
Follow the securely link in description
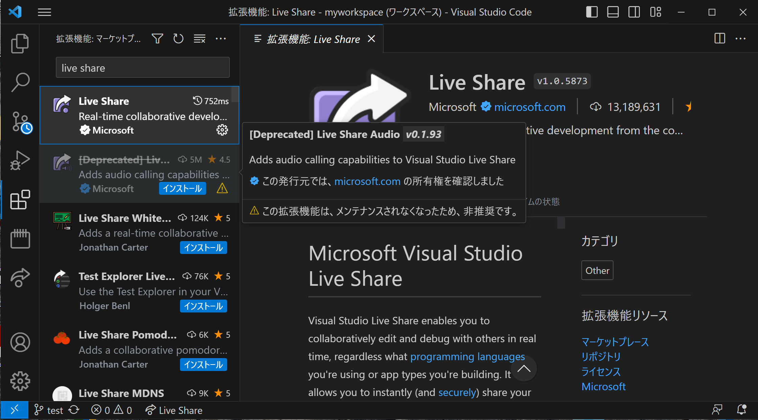(x=457, y=392)
